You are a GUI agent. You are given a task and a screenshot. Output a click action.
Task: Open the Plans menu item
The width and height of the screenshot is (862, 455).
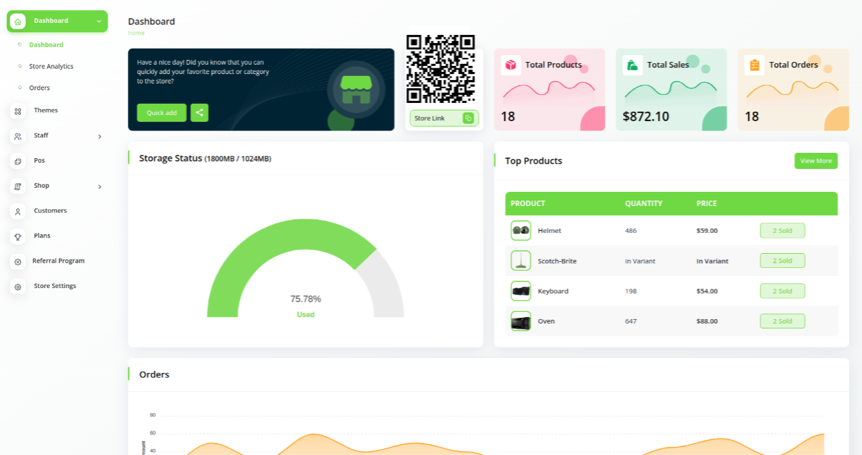42,236
